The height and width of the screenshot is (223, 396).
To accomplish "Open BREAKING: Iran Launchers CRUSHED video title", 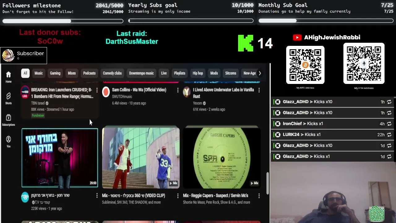I will (x=62, y=93).
